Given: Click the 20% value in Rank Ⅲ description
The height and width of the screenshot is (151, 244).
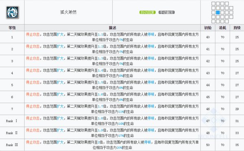Looking at the screenshot, I should coord(119,148).
